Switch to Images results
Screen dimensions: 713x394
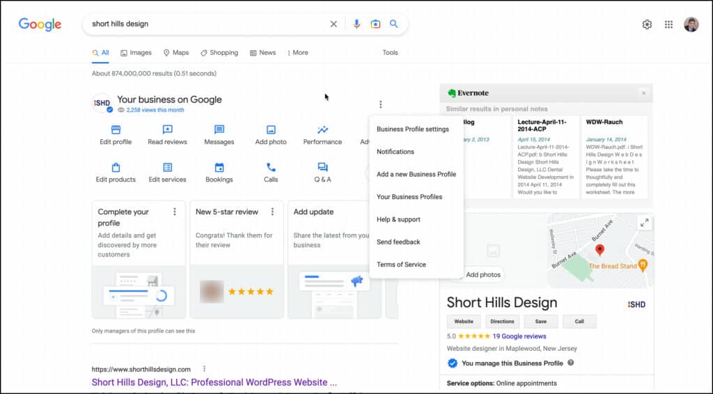(136, 53)
